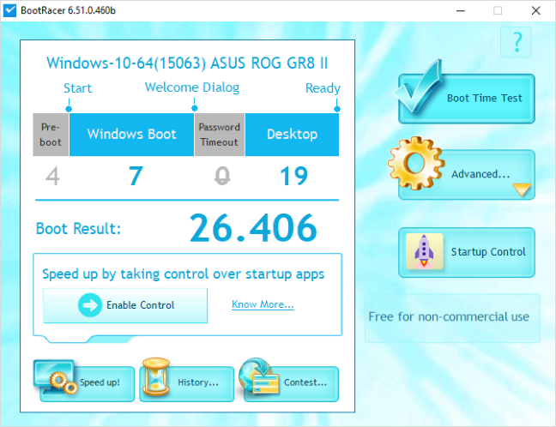556x427 pixels.
Task: Click the Windows Boot value 7
Action: point(136,176)
